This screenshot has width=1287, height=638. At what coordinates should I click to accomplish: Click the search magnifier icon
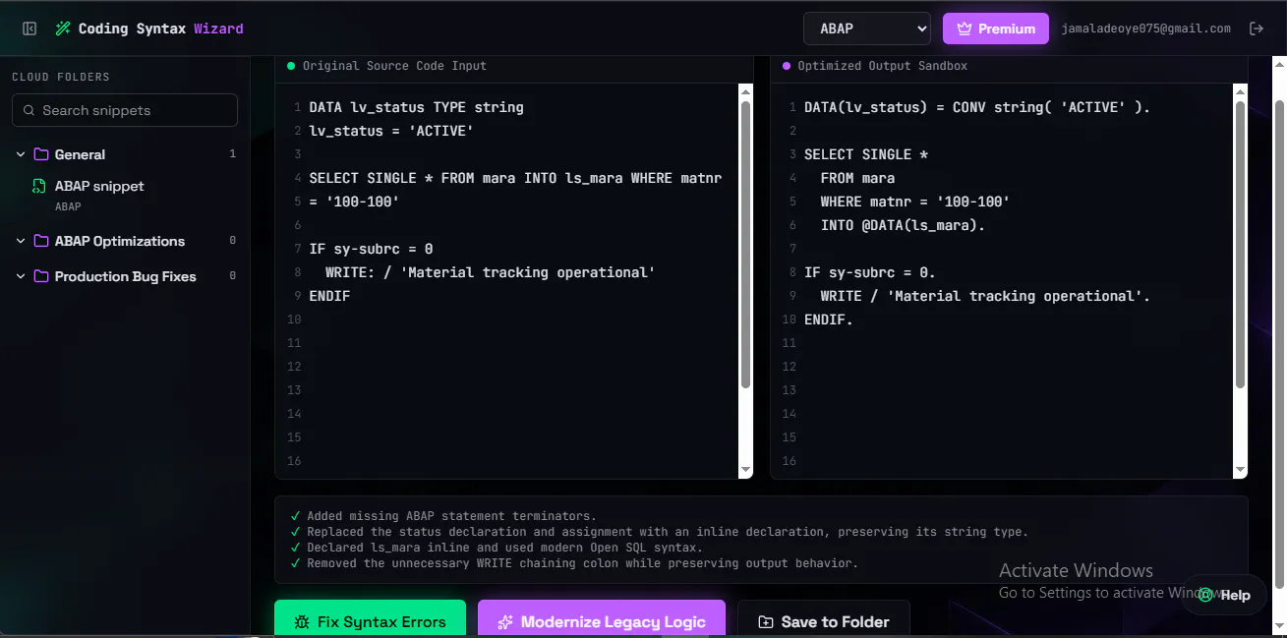[x=29, y=110]
